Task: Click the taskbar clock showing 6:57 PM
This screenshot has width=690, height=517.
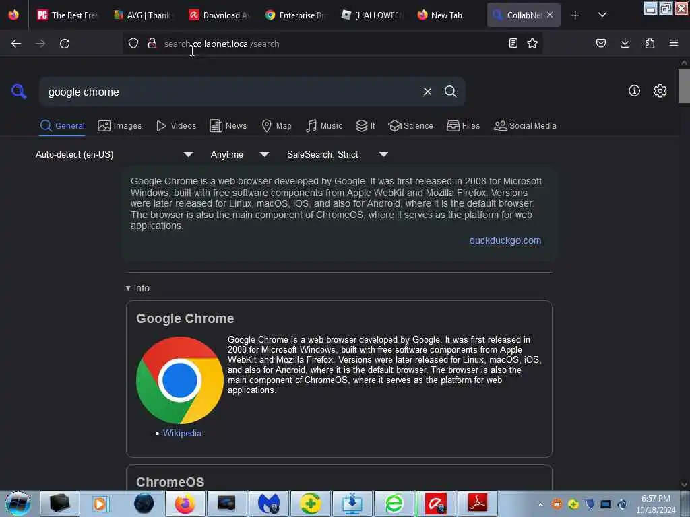Action: [656, 504]
